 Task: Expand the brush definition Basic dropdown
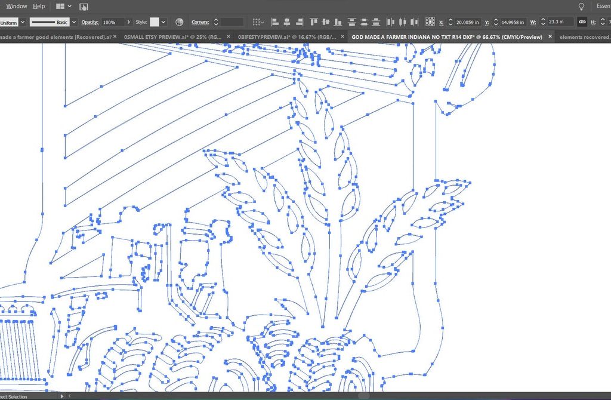(x=74, y=22)
